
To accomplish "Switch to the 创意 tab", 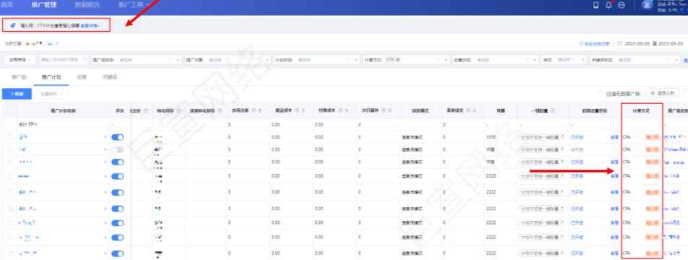I will pos(82,77).
